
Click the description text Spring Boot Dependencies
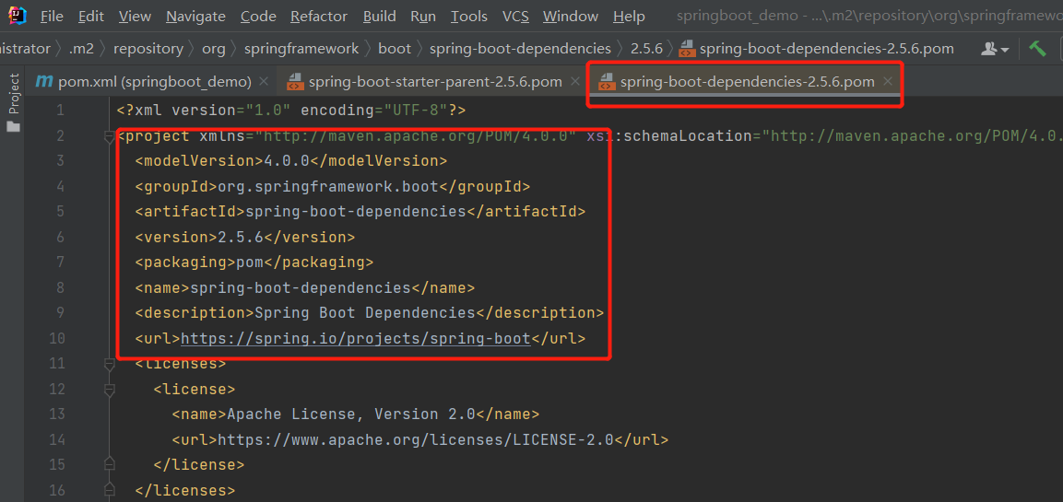click(365, 313)
